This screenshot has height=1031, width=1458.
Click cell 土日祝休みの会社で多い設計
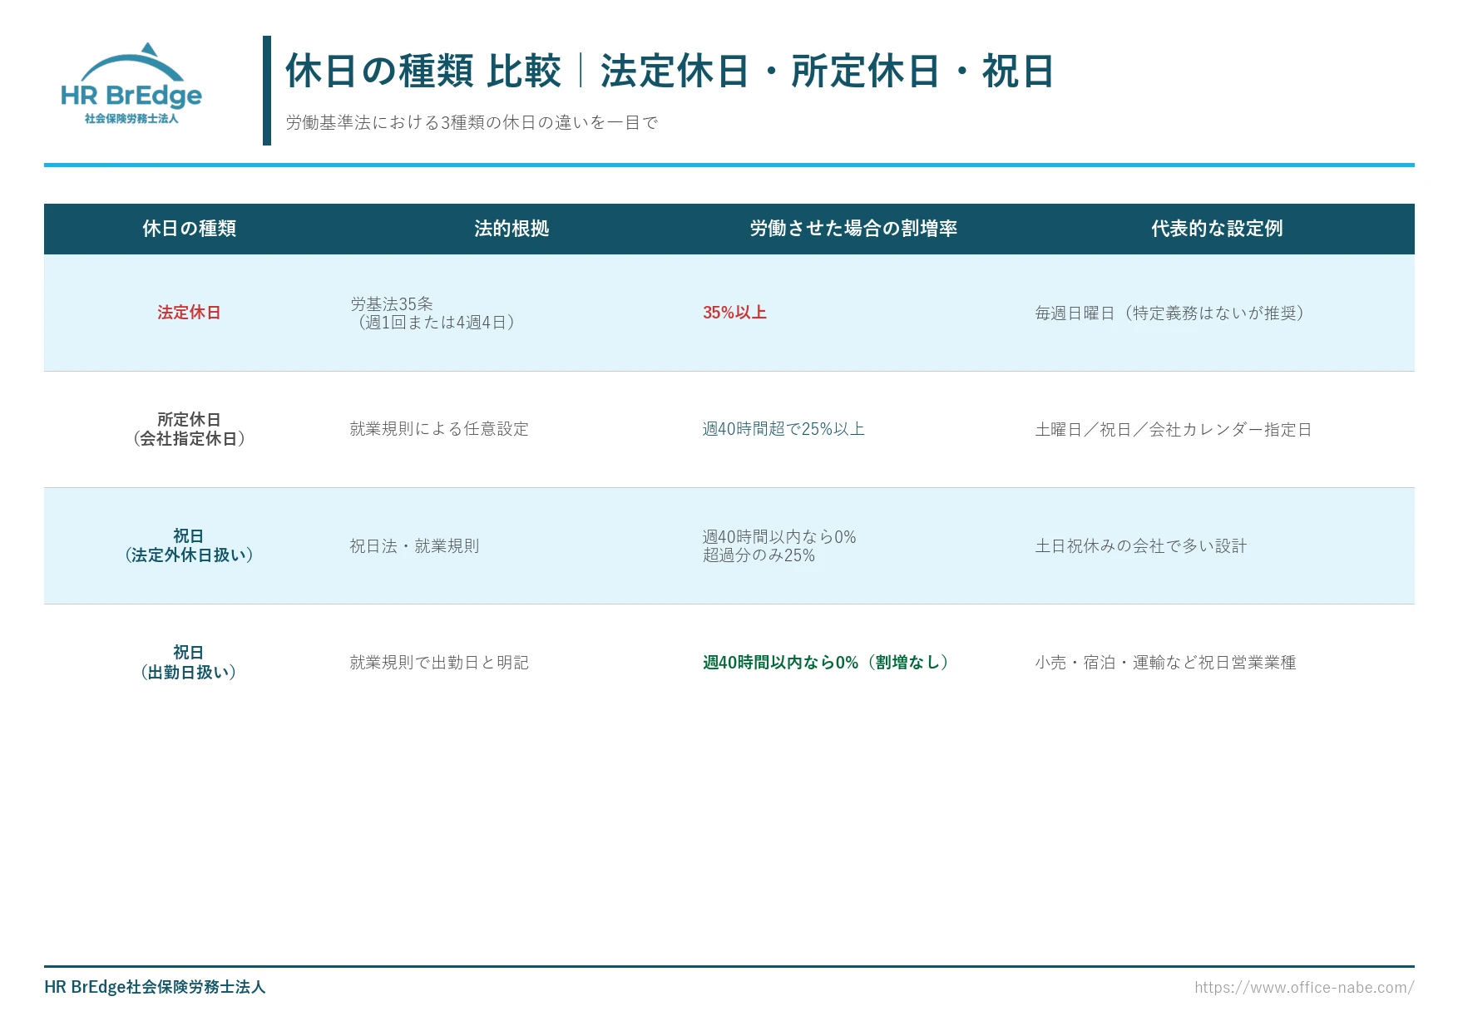pos(1140,545)
